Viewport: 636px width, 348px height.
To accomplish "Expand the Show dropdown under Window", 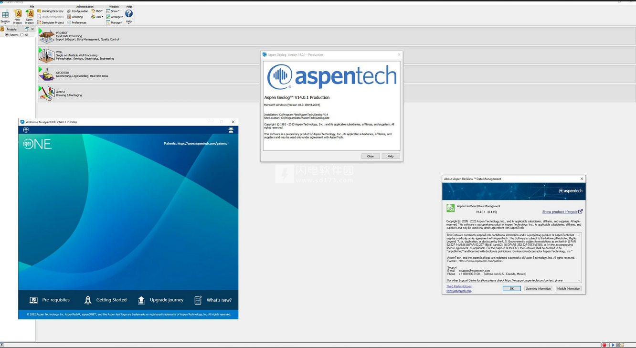I will click(x=113, y=11).
